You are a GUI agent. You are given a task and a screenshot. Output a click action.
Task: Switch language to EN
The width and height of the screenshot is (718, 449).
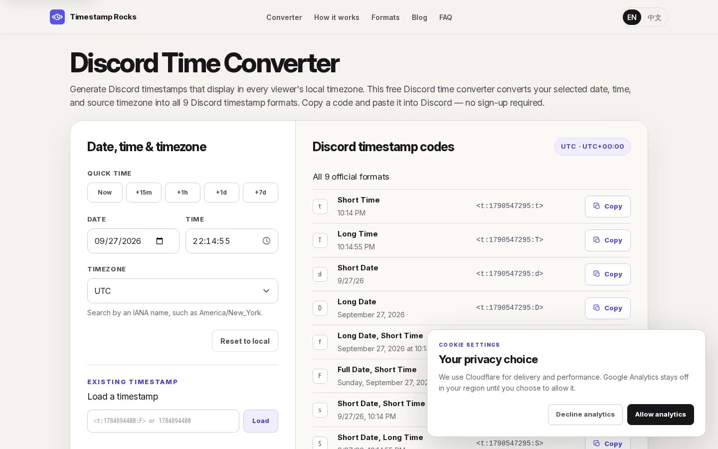[632, 17]
